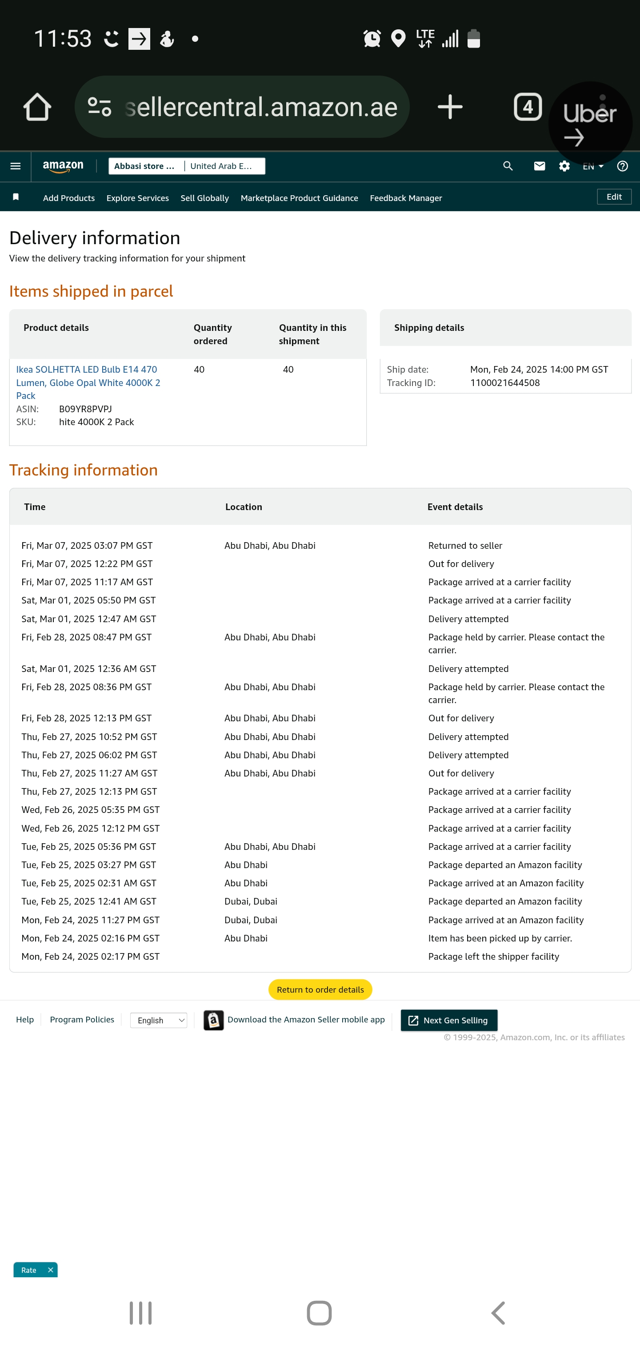Image resolution: width=640 pixels, height=1352 pixels.
Task: Click Return to order details button
Action: click(x=320, y=990)
